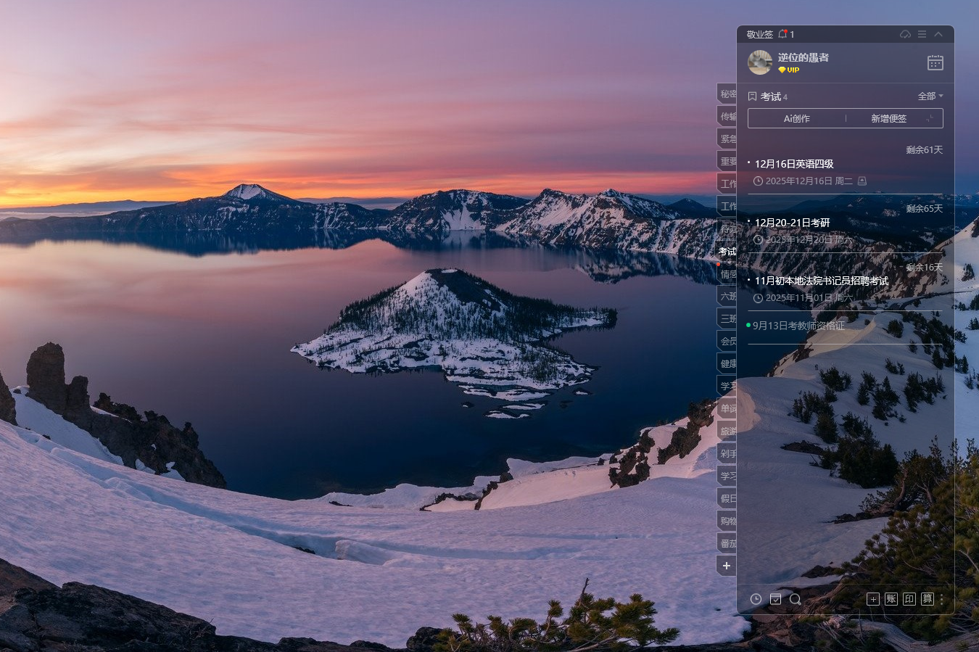Viewport: 979px width, 652px height.
Task: Click the cloud sync icon
Action: (x=905, y=34)
